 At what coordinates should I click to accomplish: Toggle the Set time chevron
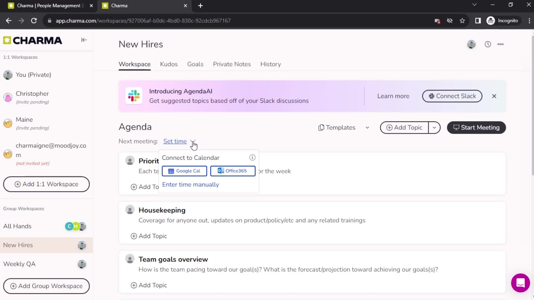point(193,141)
